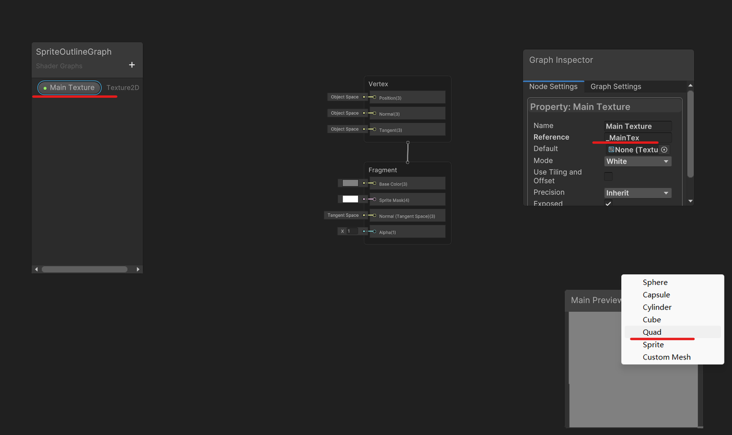Select the Main Texture property pill
Image resolution: width=732 pixels, height=435 pixels.
[70, 88]
